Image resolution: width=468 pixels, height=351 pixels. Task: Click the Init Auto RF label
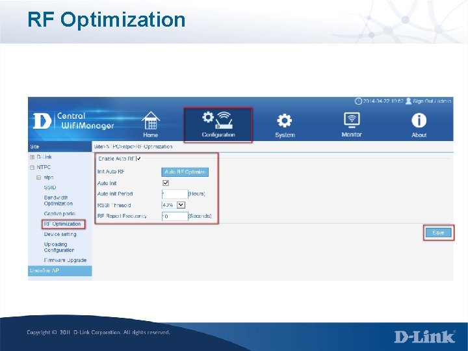[x=110, y=172]
